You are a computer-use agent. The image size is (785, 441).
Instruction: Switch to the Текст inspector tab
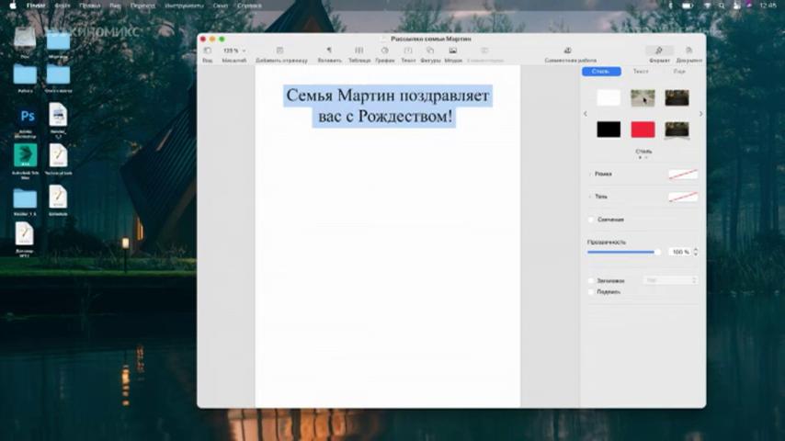click(641, 72)
